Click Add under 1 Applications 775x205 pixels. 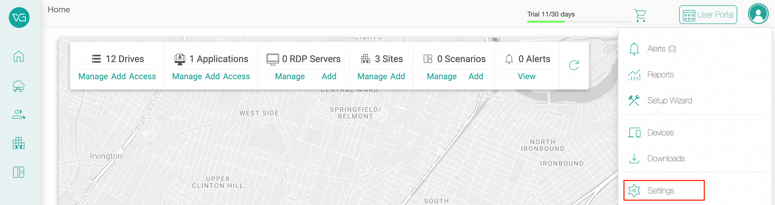[x=213, y=76]
